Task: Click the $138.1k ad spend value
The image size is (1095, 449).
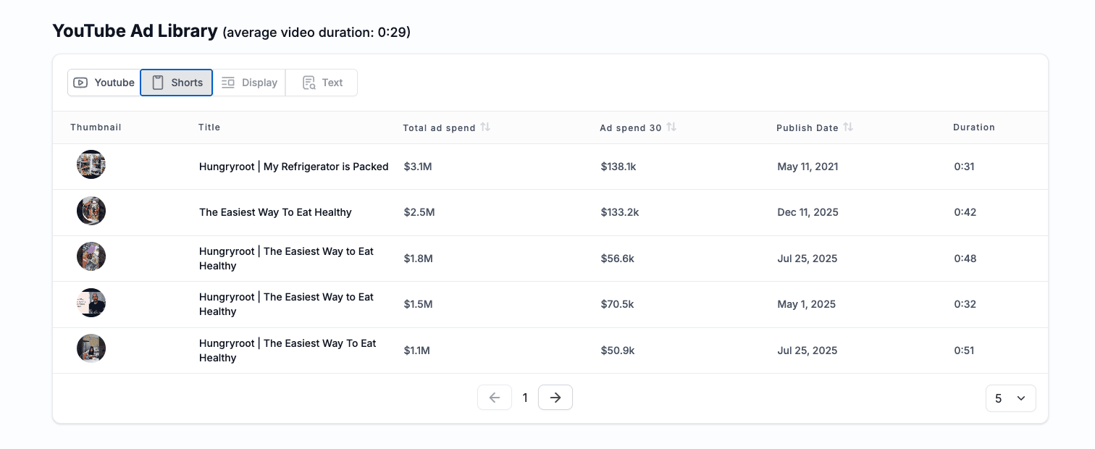Action: (x=618, y=167)
